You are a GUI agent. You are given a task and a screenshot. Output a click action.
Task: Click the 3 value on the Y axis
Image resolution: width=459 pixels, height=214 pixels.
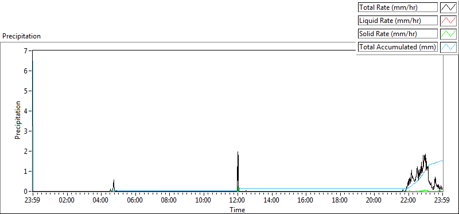(x=25, y=131)
